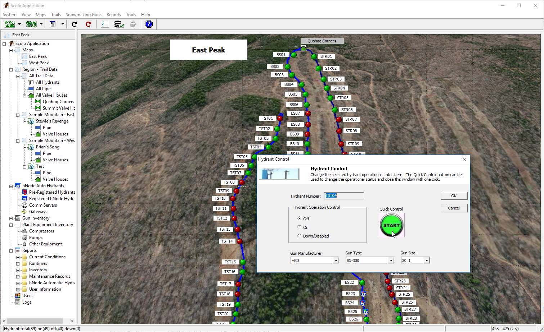Viewport: 544px width, 332px height.
Task: Click the Compressors item under Plant Equipment Inventory
Action: point(41,231)
